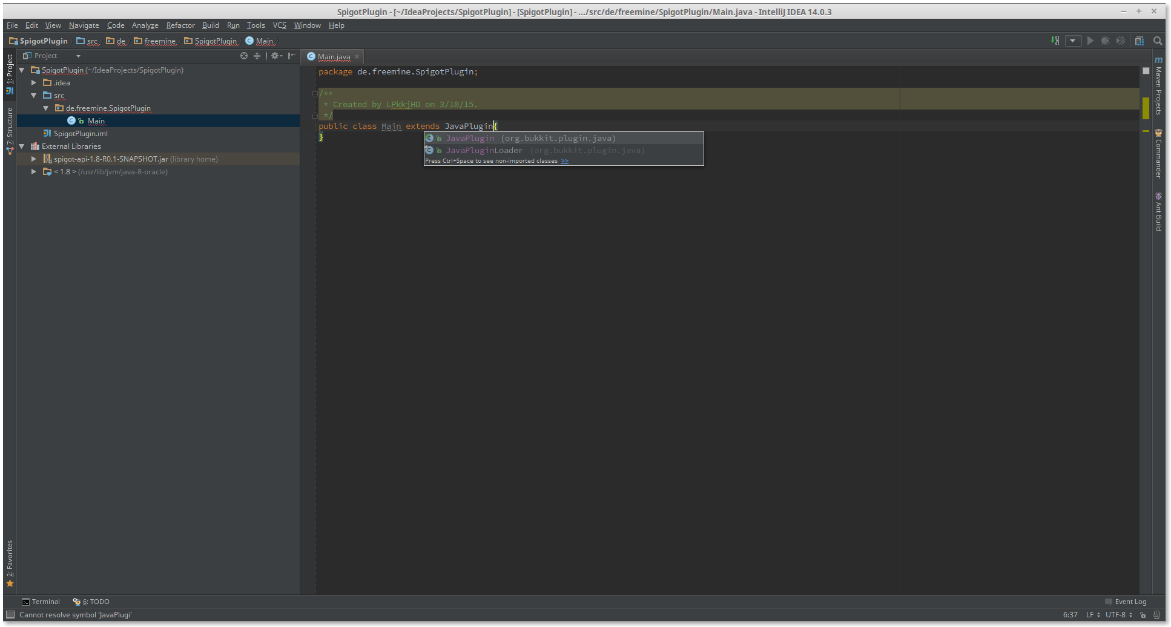Click the non-imported classes link in completion popup
The width and height of the screenshot is (1171, 627).
pyautogui.click(x=565, y=161)
